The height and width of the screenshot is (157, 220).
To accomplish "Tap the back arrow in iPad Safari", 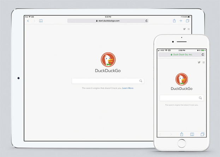I will click(x=28, y=21).
